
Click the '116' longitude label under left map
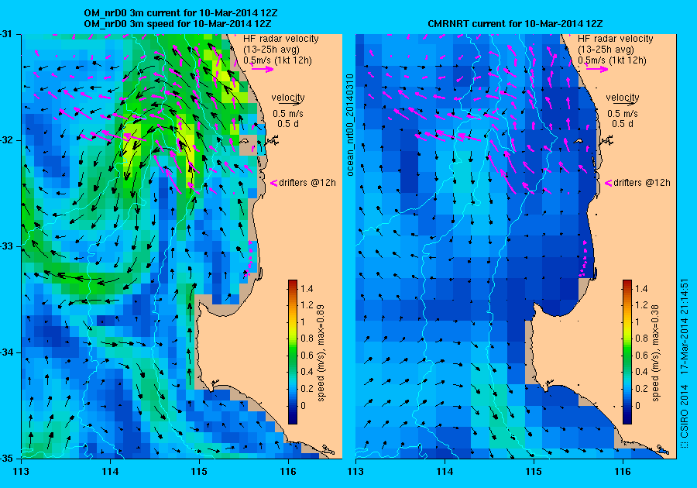[288, 472]
